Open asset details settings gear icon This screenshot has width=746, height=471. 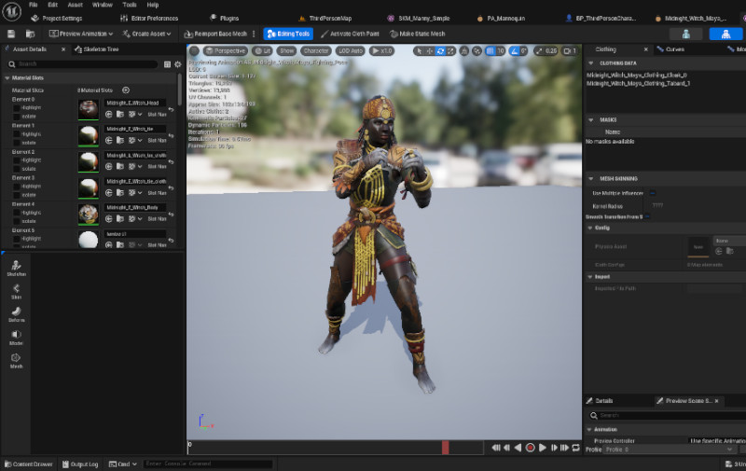[178, 64]
